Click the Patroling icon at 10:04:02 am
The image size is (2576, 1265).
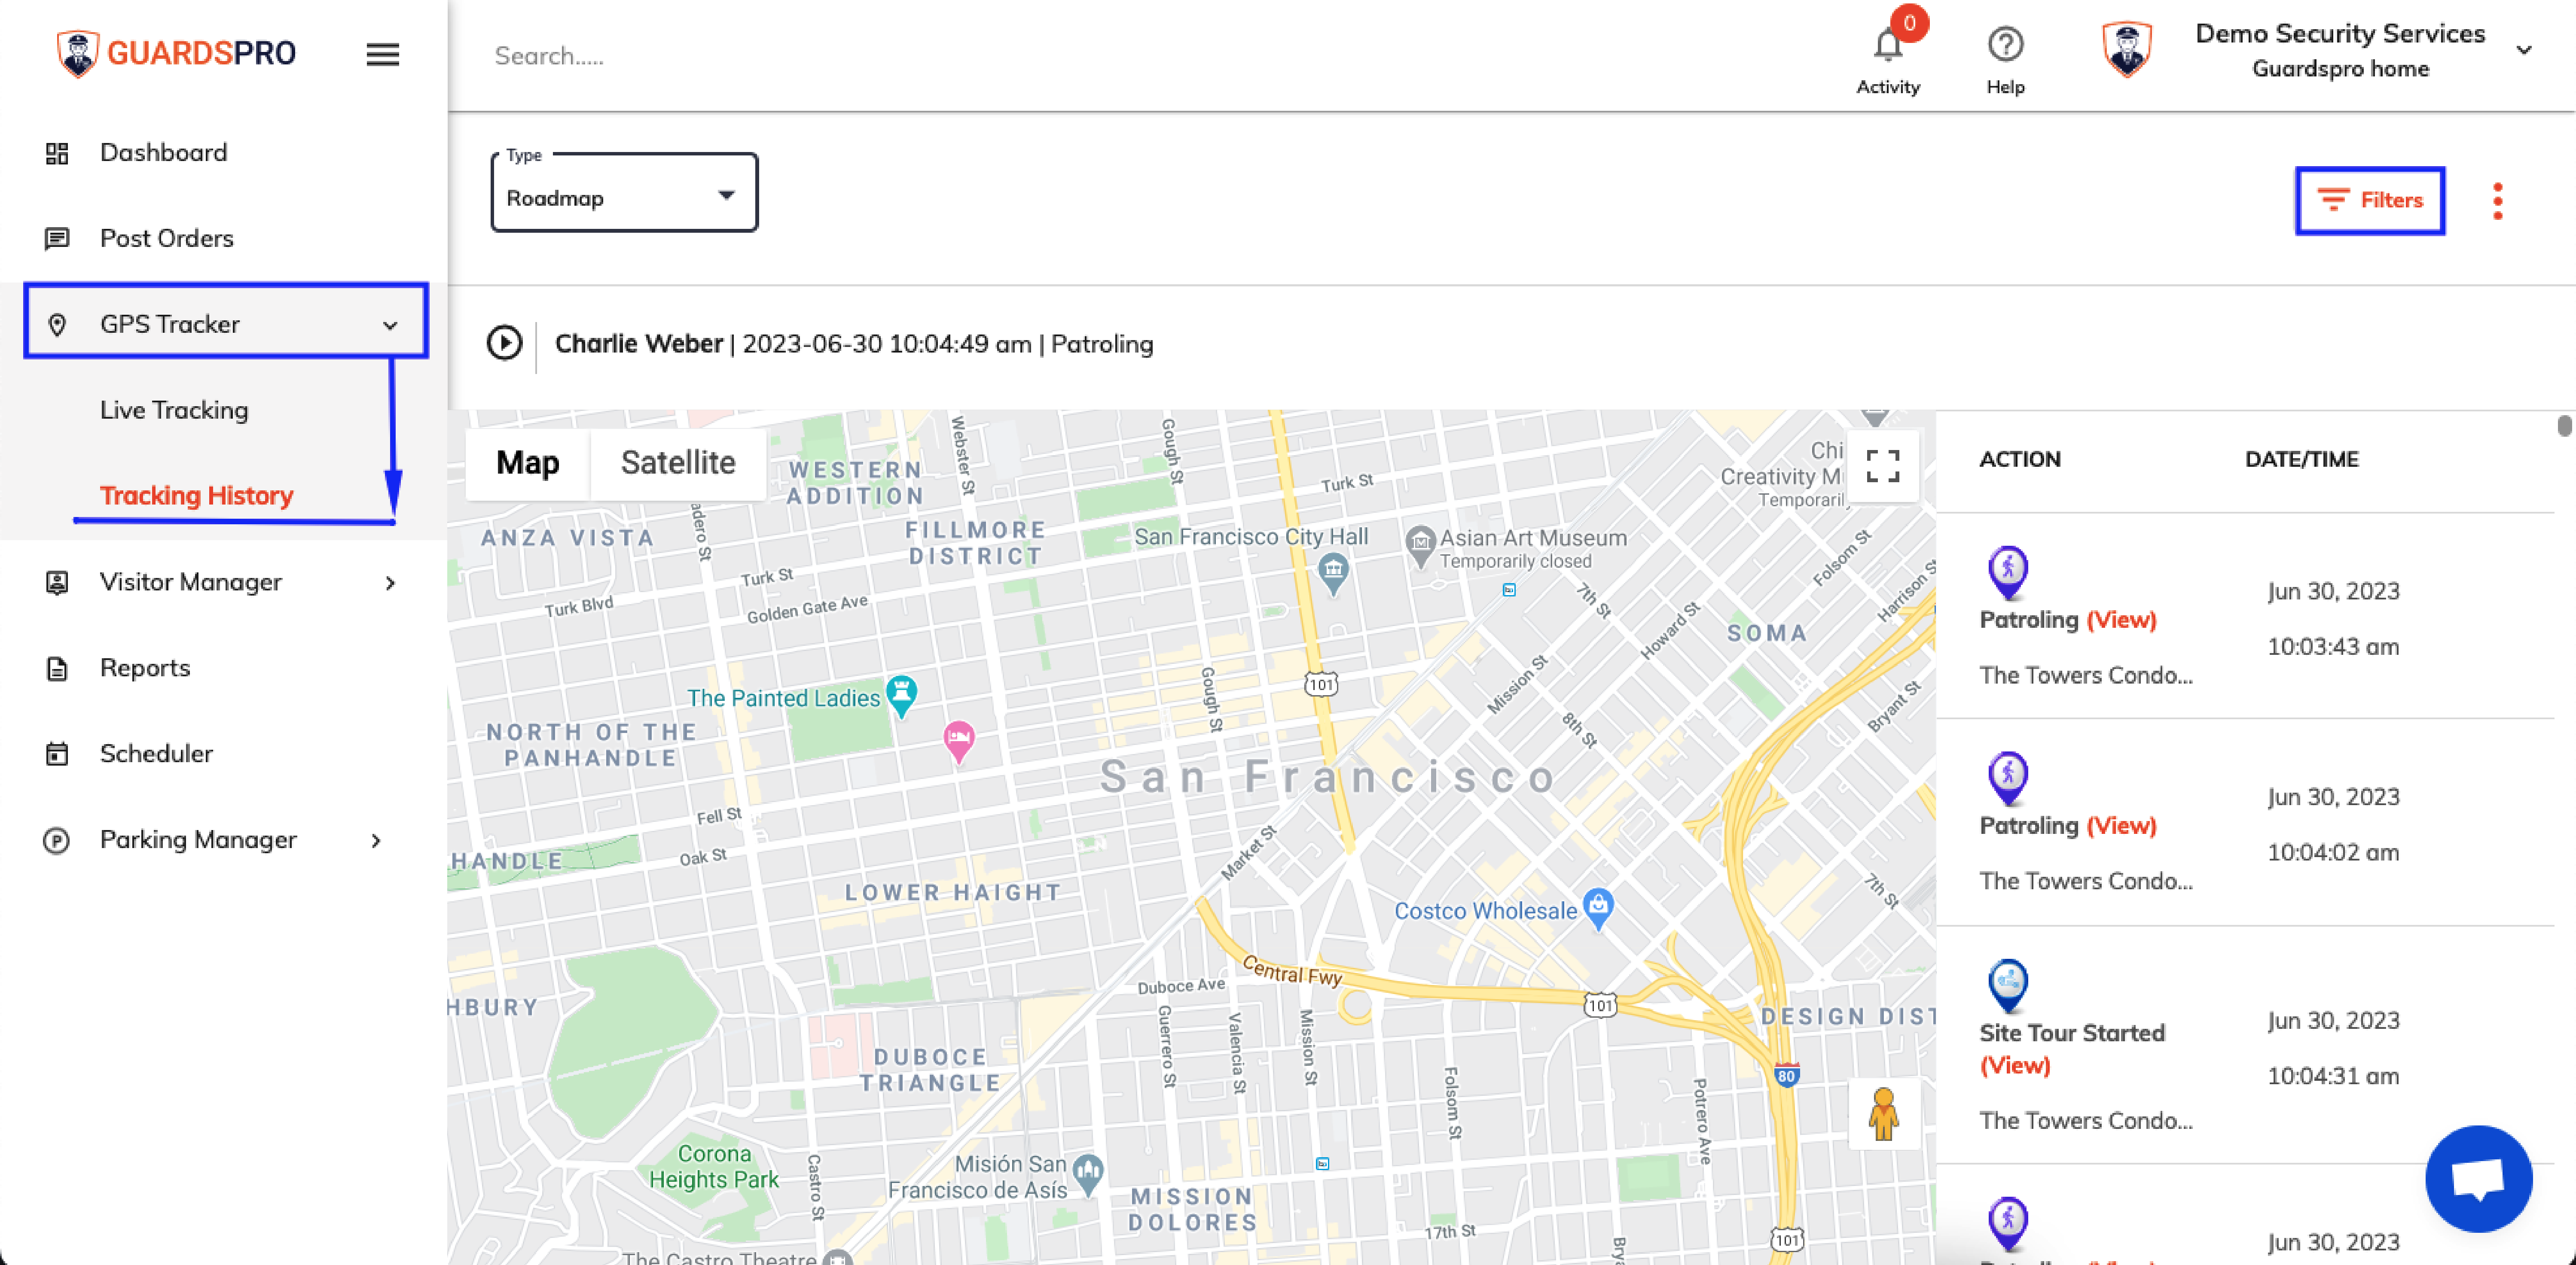click(x=2007, y=778)
